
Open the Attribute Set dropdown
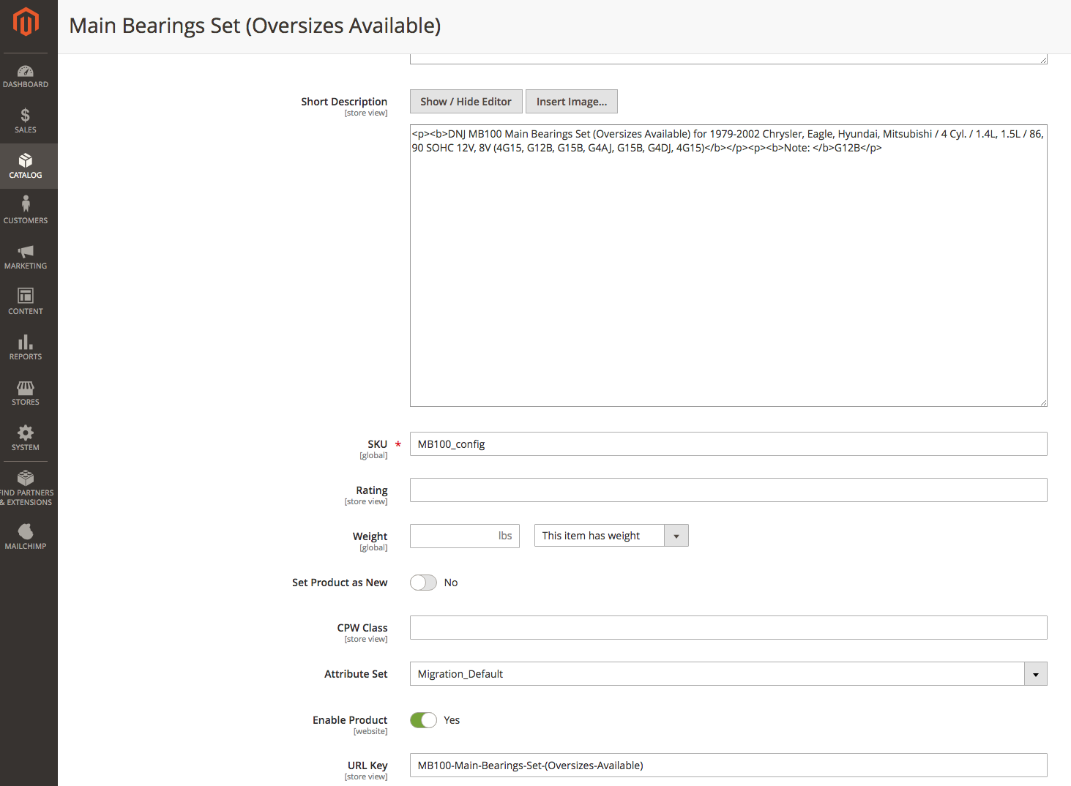(x=1035, y=673)
